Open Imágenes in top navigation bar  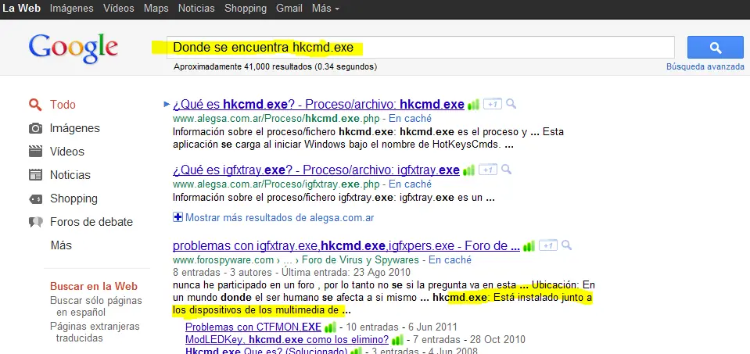(x=72, y=9)
